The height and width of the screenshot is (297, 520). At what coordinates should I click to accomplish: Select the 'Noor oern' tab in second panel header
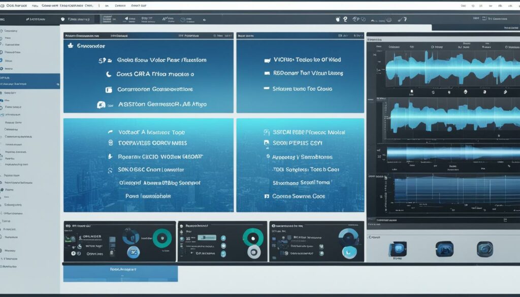(x=246, y=36)
